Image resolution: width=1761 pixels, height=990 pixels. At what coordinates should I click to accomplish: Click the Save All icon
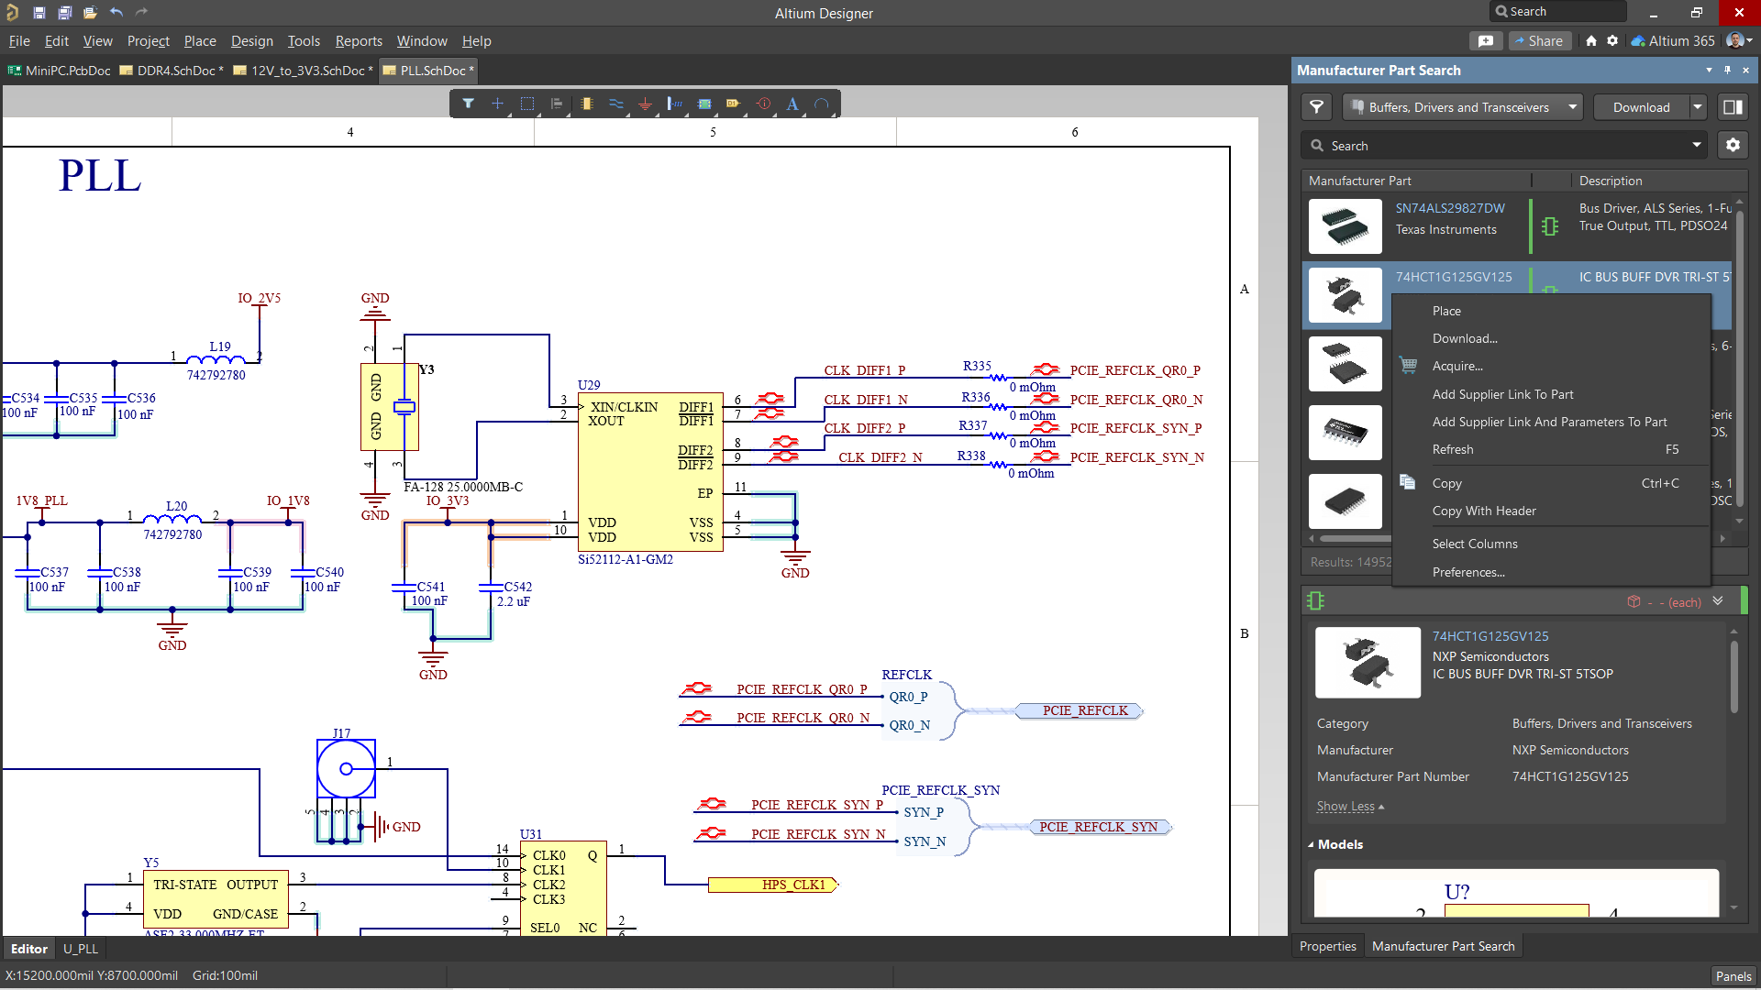[64, 13]
